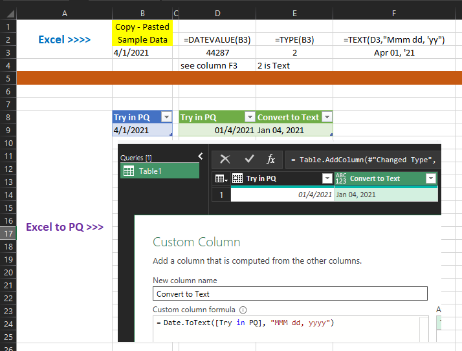Click Power Query preview cell 'Jan 04, 2021'
462x351 pixels.
click(x=386, y=195)
